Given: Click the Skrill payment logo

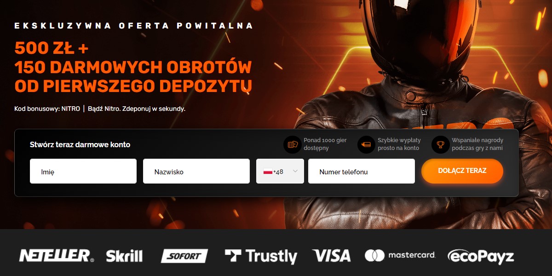Looking at the screenshot, I should (124, 256).
